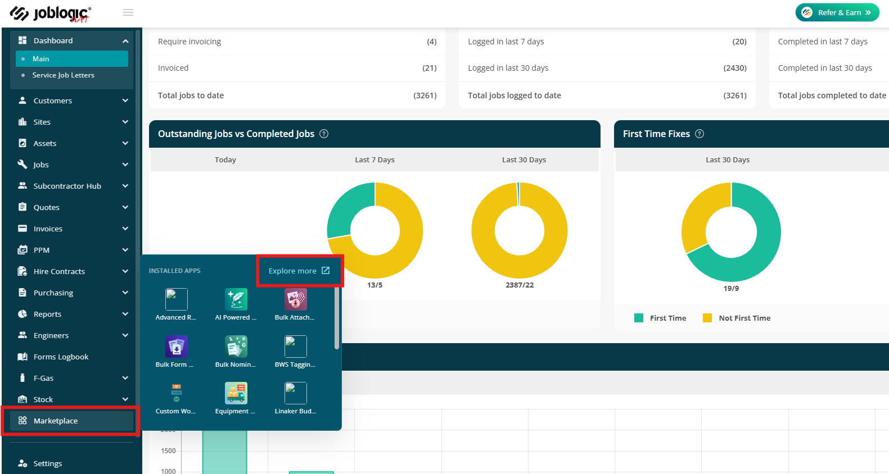Viewport: 889px width, 474px height.
Task: Open the Custom Wo app icon
Action: click(177, 393)
